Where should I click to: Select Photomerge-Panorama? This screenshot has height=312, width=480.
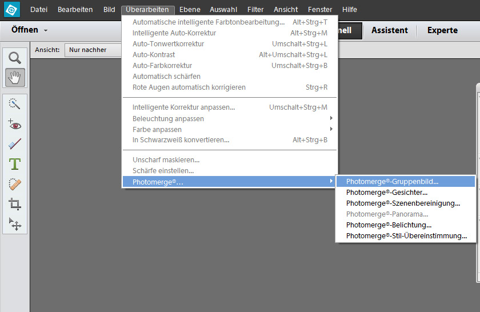(x=406, y=214)
